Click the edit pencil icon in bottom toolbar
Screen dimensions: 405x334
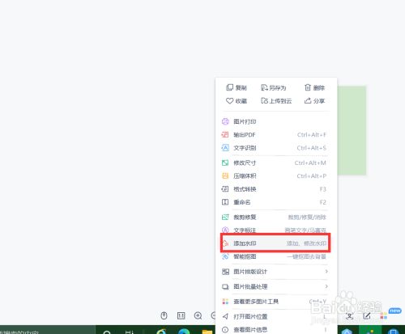[x=367, y=315]
